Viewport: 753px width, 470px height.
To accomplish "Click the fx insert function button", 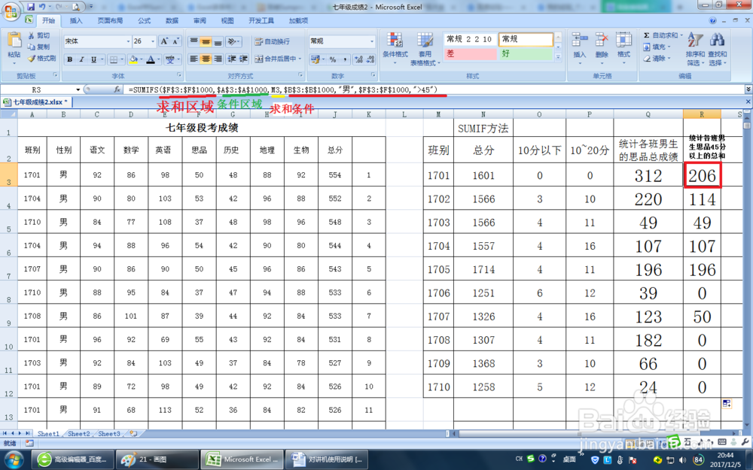I will coord(117,89).
